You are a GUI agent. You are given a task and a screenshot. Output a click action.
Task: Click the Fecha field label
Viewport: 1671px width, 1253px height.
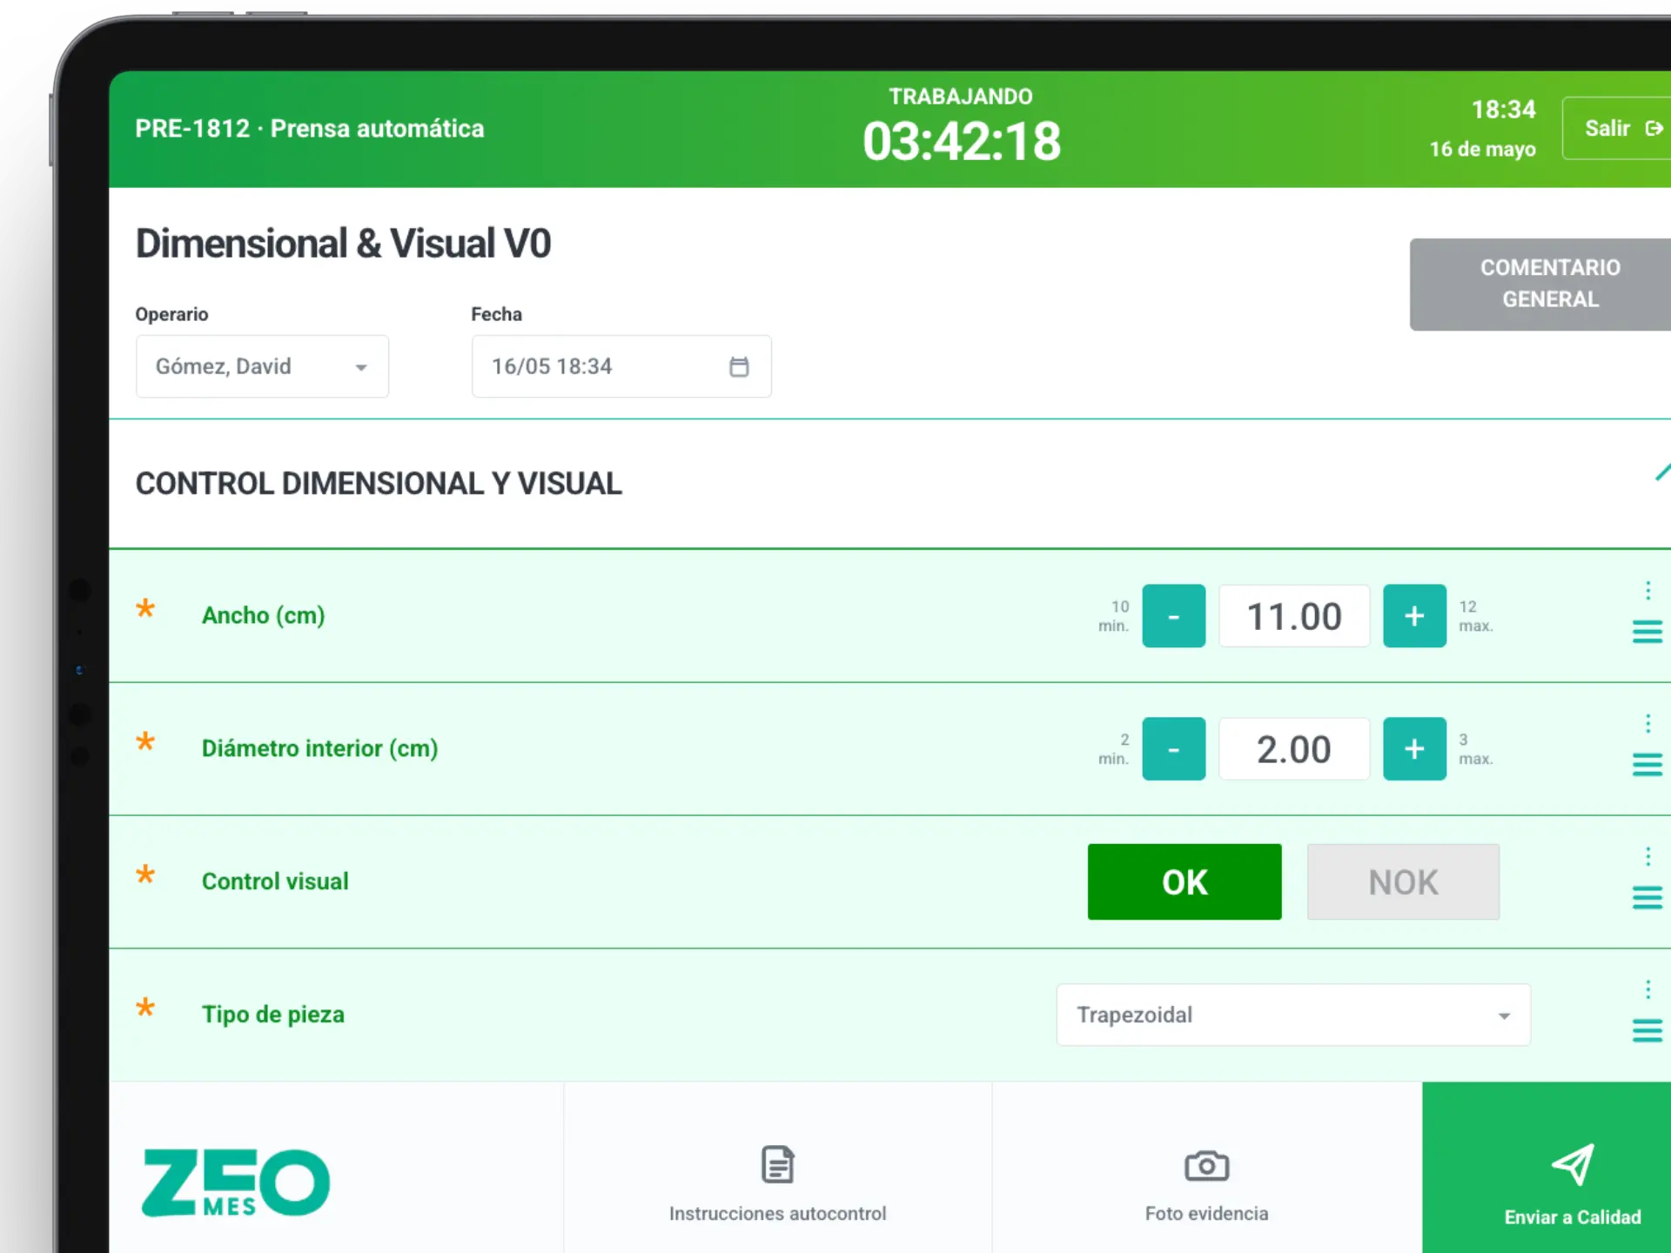tap(496, 314)
